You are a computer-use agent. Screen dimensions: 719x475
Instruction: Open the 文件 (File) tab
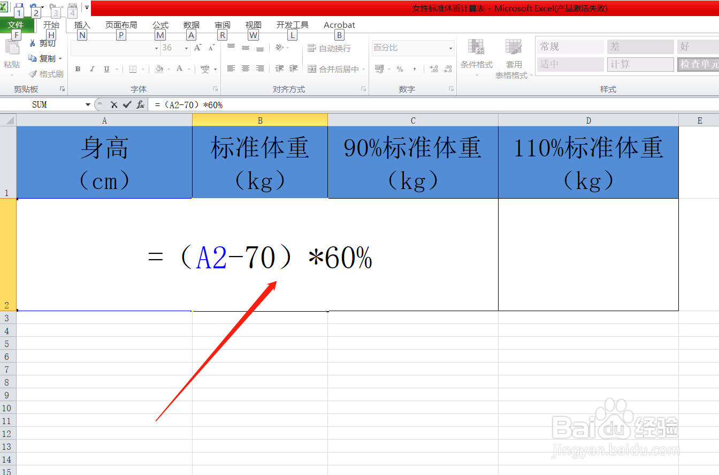(x=16, y=25)
